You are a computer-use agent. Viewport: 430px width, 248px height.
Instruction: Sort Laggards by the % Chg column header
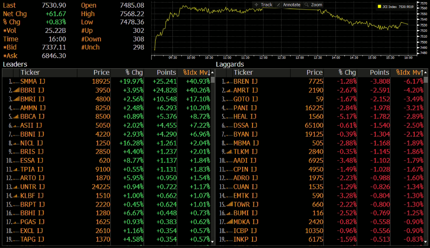(347, 73)
